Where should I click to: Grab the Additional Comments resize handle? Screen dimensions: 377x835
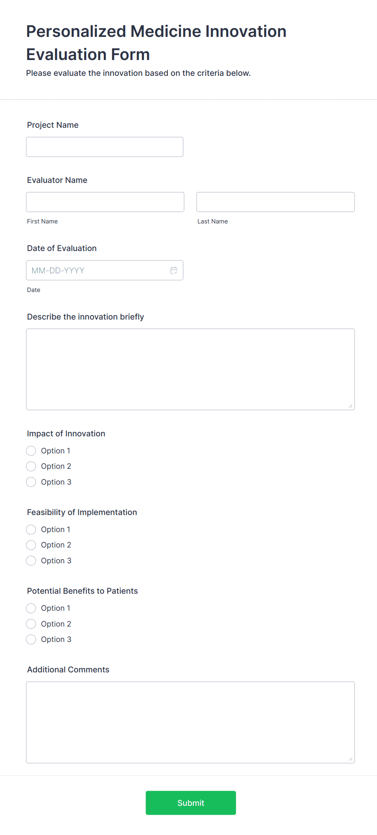click(x=351, y=759)
